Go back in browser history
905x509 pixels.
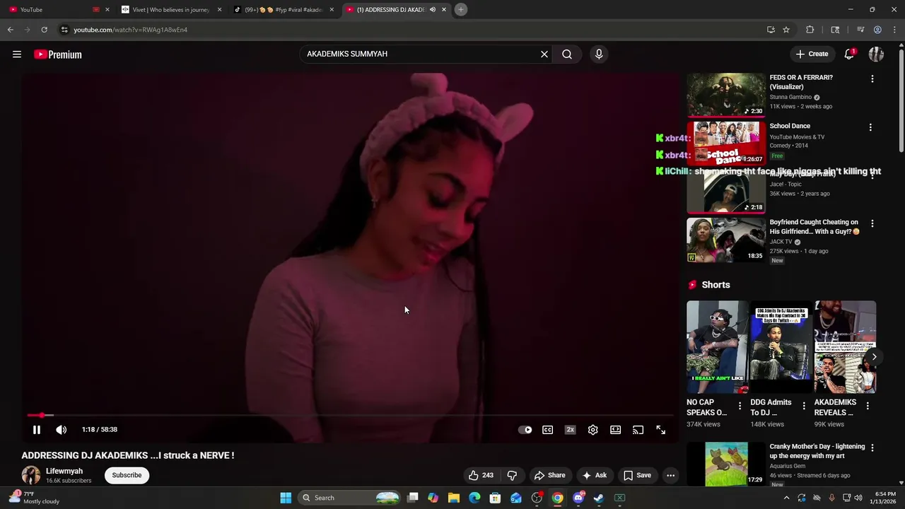pyautogui.click(x=11, y=30)
